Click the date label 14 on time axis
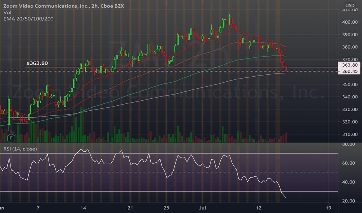 tap(83, 208)
